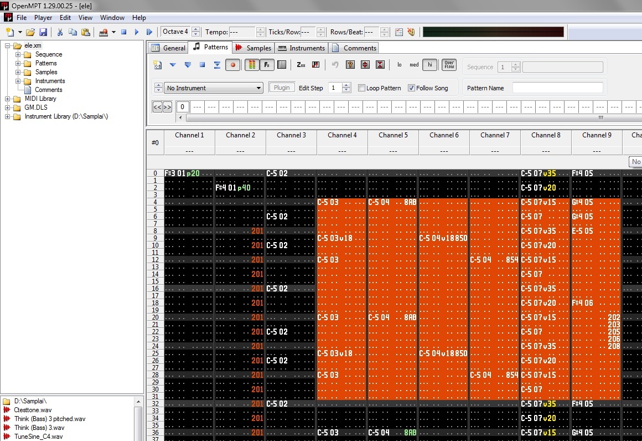Switch to the Samples tab
This screenshot has height=441, width=642.
coord(253,48)
